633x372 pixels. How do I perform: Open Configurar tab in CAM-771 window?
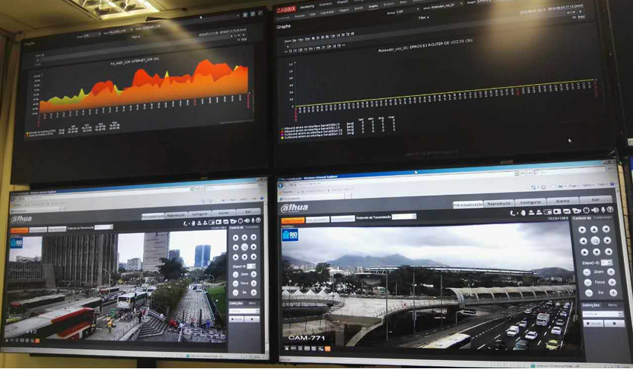tap(530, 202)
